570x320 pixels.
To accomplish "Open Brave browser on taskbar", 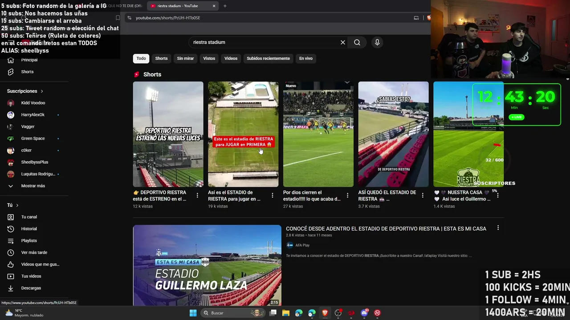I will pos(325,313).
